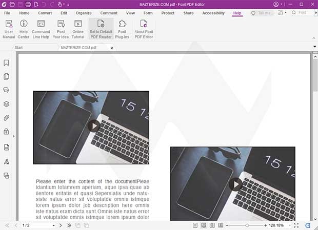This screenshot has width=318, height=230.
Task: Switch to the Protect tab
Action: (x=168, y=13)
